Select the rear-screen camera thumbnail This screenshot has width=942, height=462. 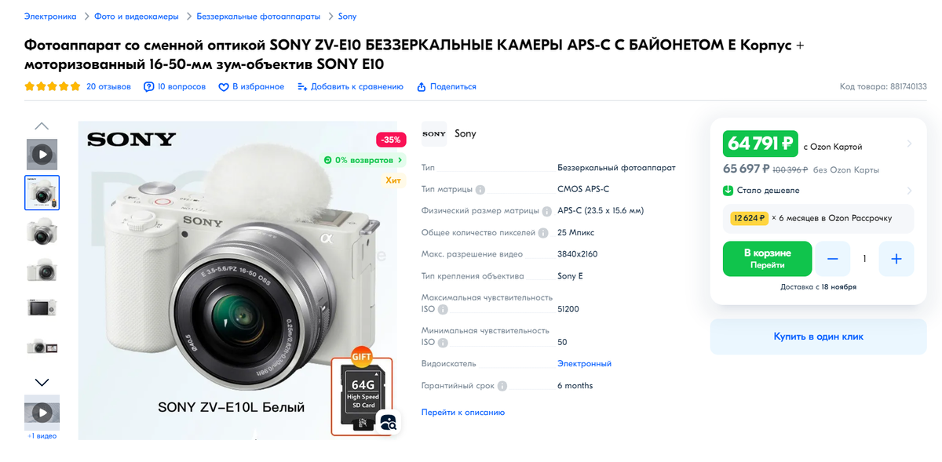point(42,308)
